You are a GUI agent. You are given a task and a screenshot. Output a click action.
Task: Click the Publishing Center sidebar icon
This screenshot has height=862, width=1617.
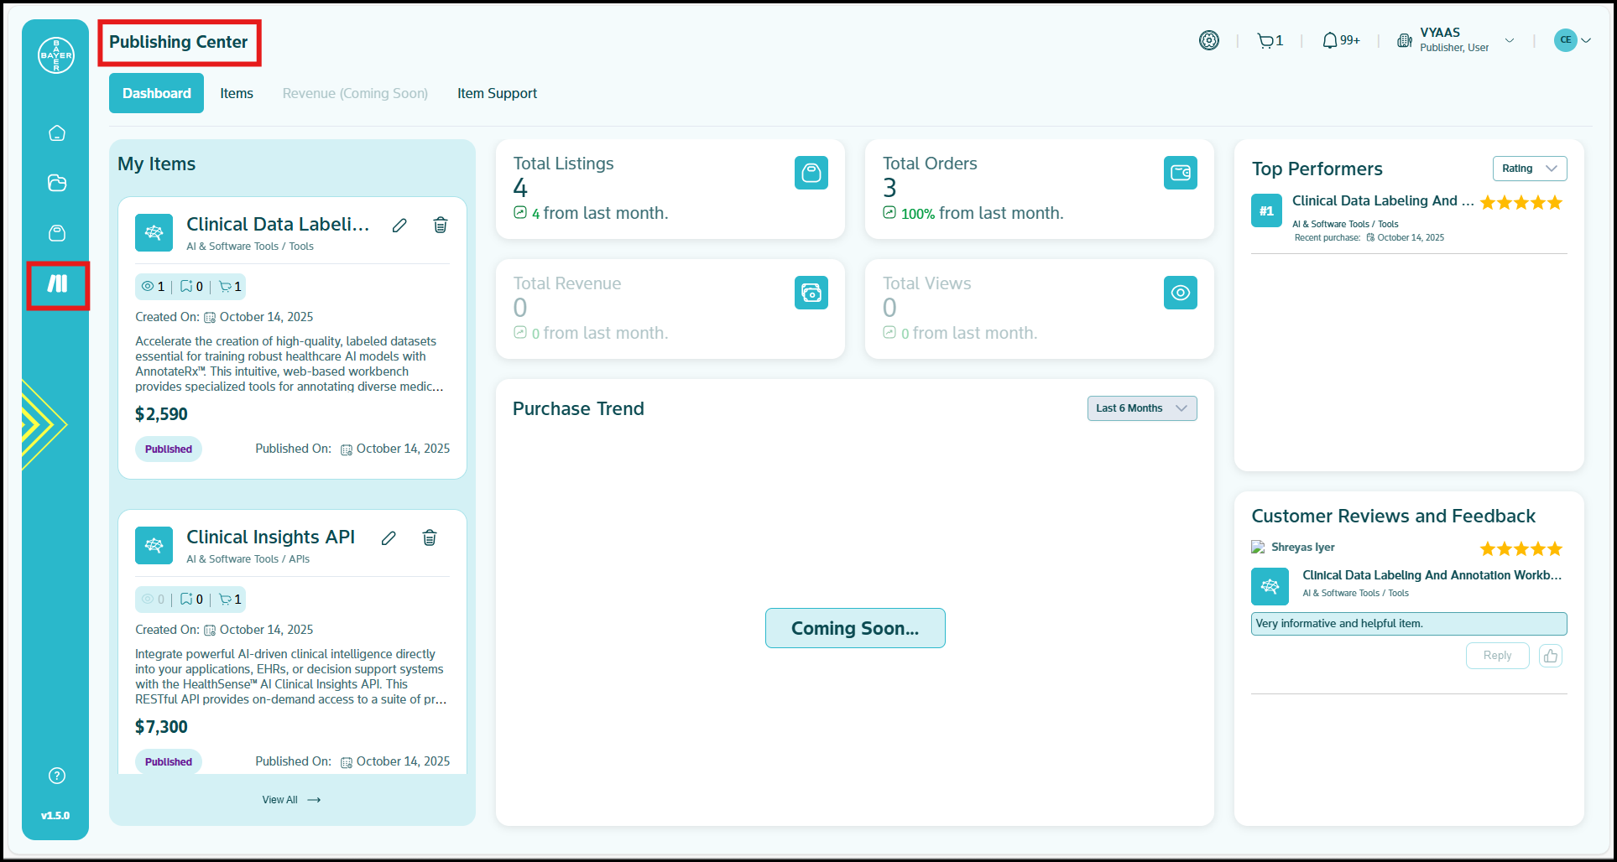[x=57, y=284]
